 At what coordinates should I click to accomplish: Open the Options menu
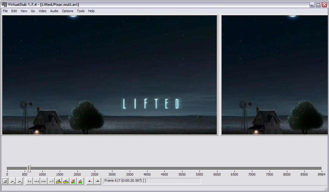click(x=68, y=11)
